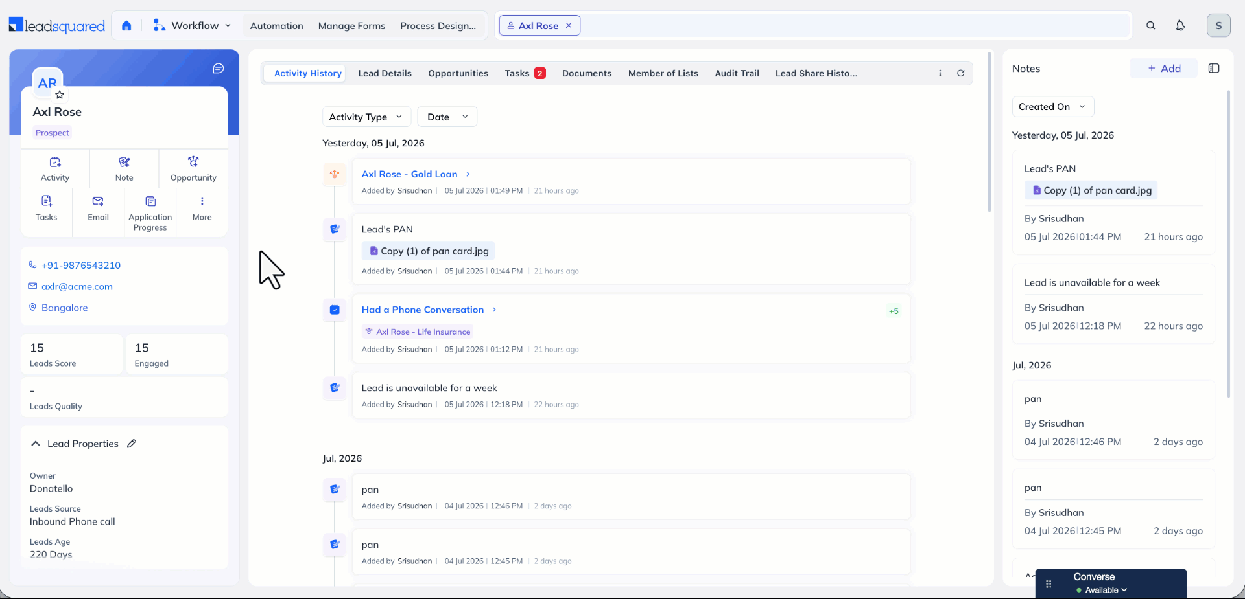Viewport: 1245px width, 599px height.
Task: Open Email quick action
Action: point(98,209)
